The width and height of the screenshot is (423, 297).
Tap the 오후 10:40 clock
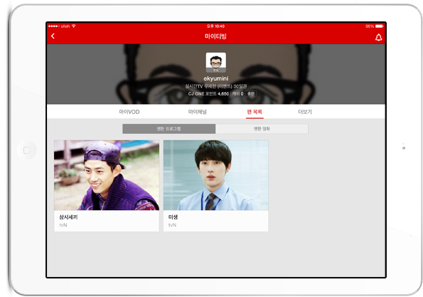point(215,26)
